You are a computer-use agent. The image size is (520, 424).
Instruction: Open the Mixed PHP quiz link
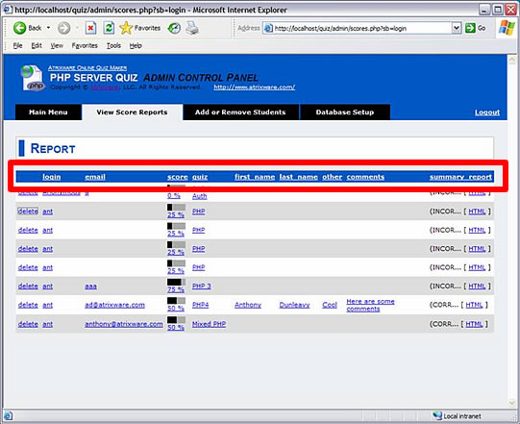pos(209,324)
